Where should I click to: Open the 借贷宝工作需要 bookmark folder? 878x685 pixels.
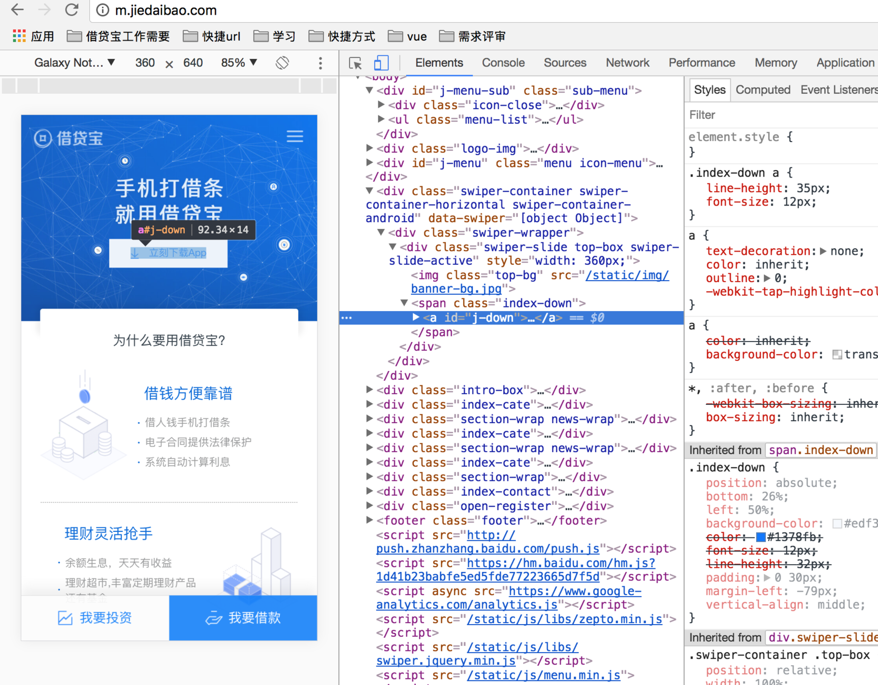click(x=118, y=37)
